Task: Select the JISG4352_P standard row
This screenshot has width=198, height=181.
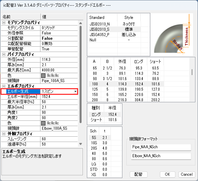Action: pyautogui.click(x=115, y=34)
